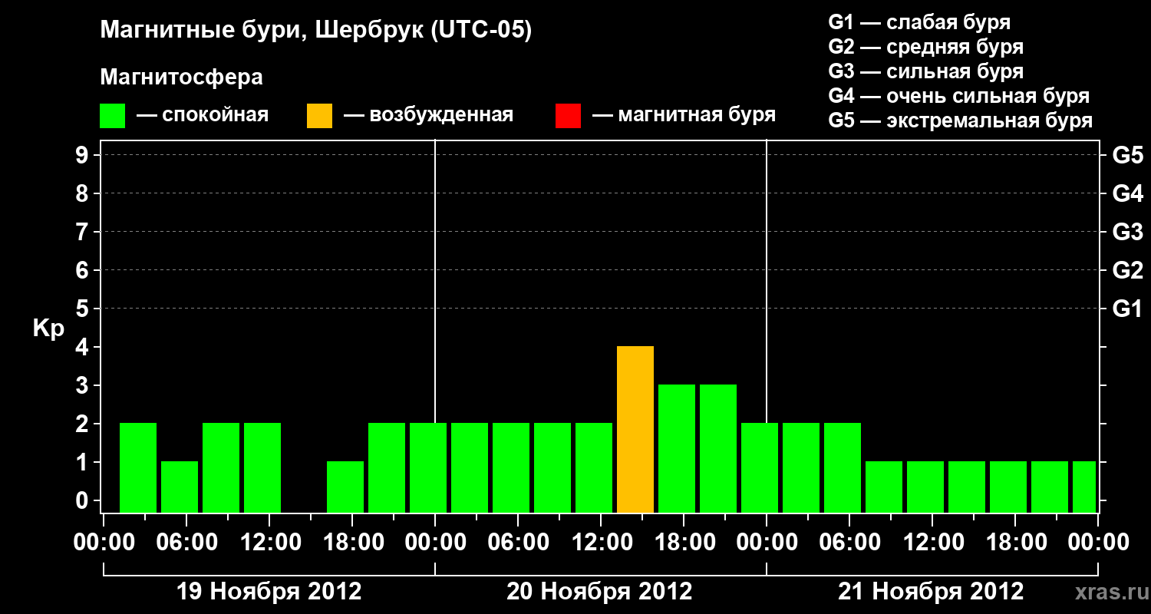This screenshot has width=1151, height=614.
Task: Click the 'Магнитосфера' heading
Action: click(181, 78)
